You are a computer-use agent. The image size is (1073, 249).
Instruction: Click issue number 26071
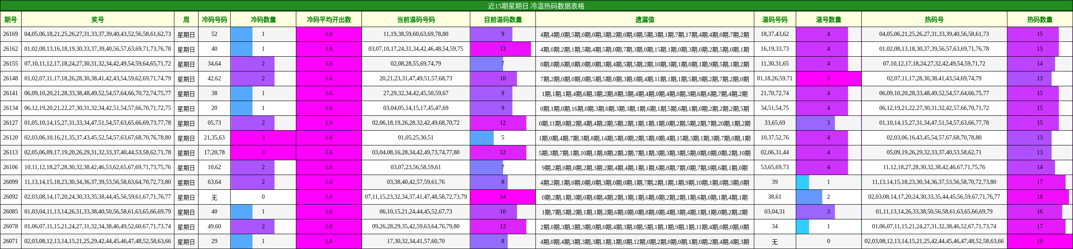[11, 241]
